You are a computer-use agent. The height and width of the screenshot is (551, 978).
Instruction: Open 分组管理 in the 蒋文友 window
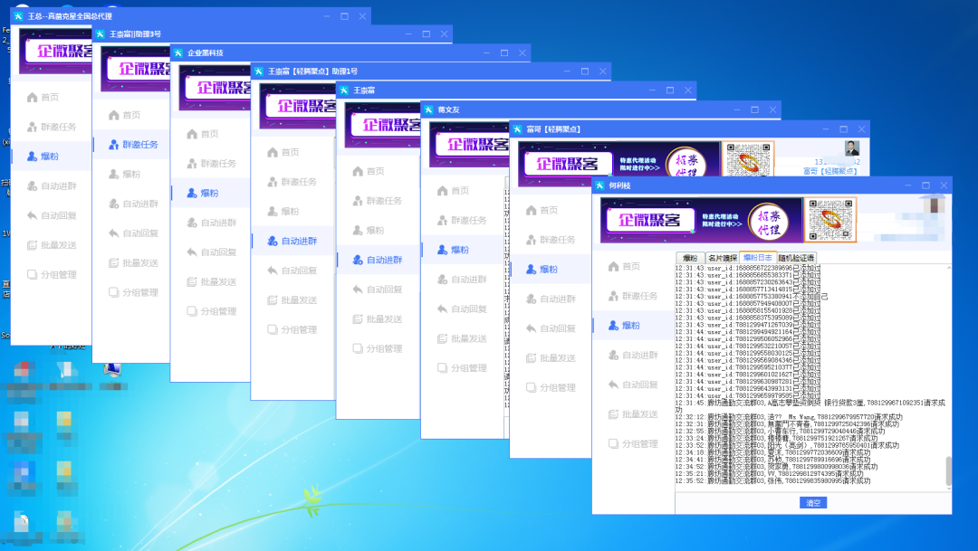click(x=462, y=368)
